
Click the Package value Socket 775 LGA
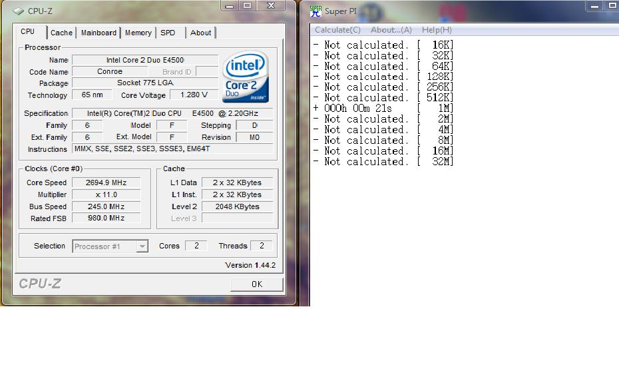[145, 83]
